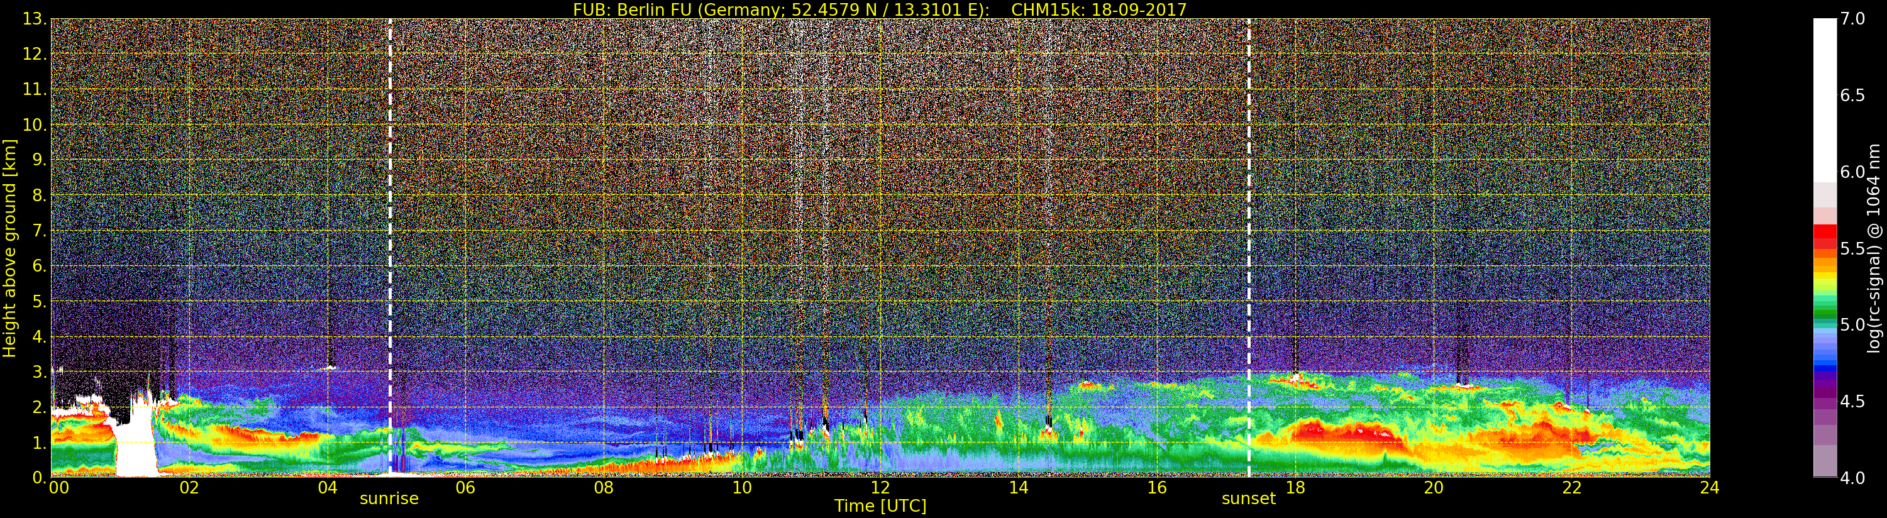Click the '12' time tick label
The width and height of the screenshot is (1887, 518).
coord(880,487)
